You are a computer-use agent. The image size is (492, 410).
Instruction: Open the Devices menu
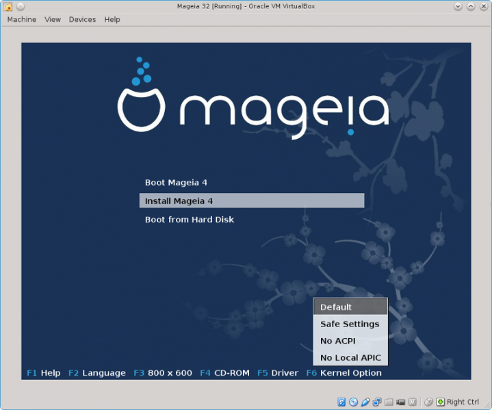[82, 19]
